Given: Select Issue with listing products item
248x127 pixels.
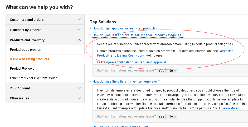Looking at the screenshot, I should [30, 59].
